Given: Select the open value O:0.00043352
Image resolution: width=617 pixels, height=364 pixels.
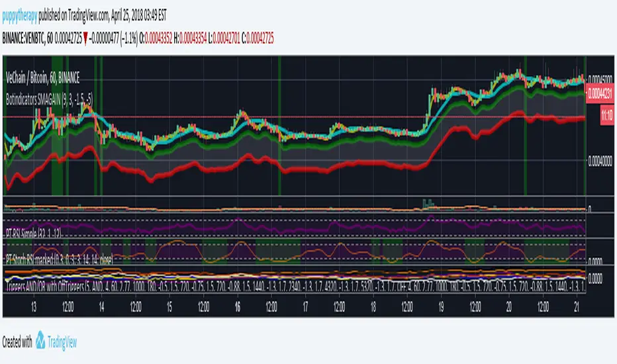Looking at the screenshot, I should 156,38.
